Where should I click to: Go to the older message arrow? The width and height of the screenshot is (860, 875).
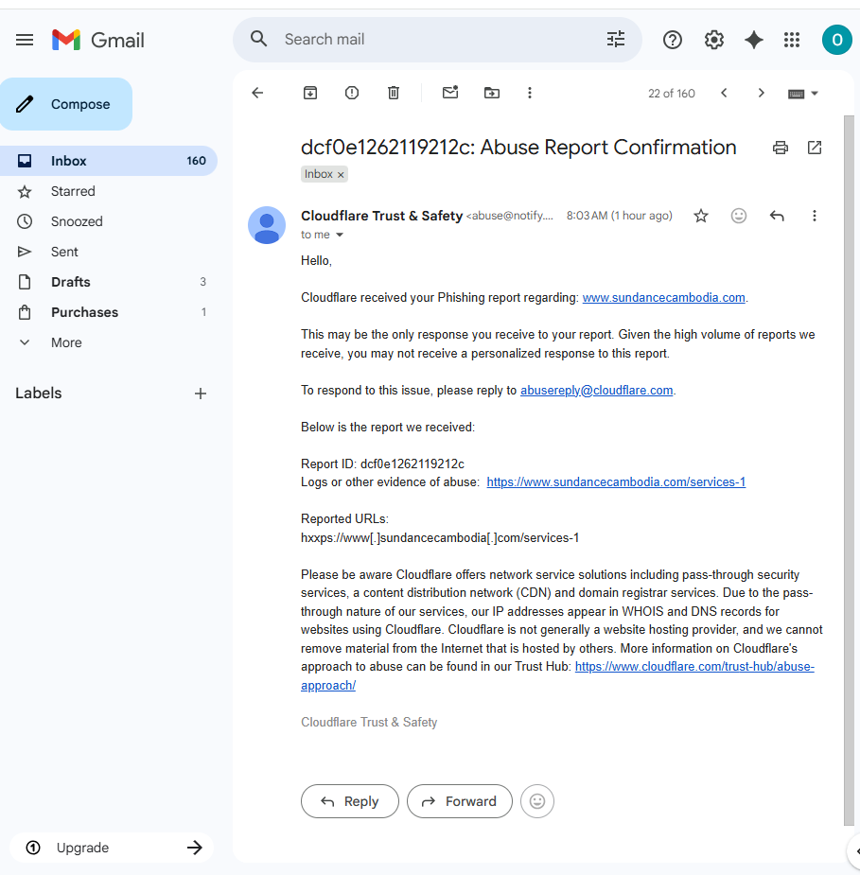[x=761, y=93]
